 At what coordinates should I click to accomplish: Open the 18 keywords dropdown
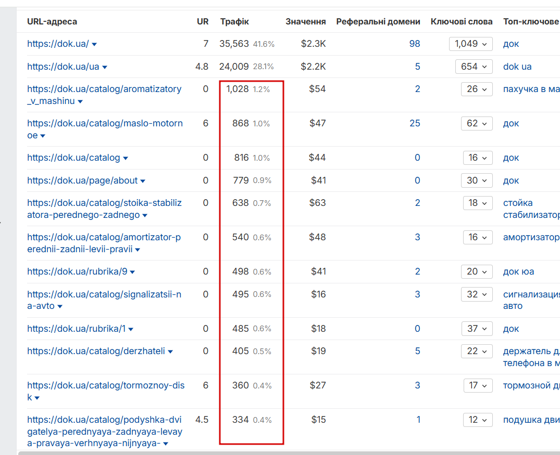tap(478, 203)
